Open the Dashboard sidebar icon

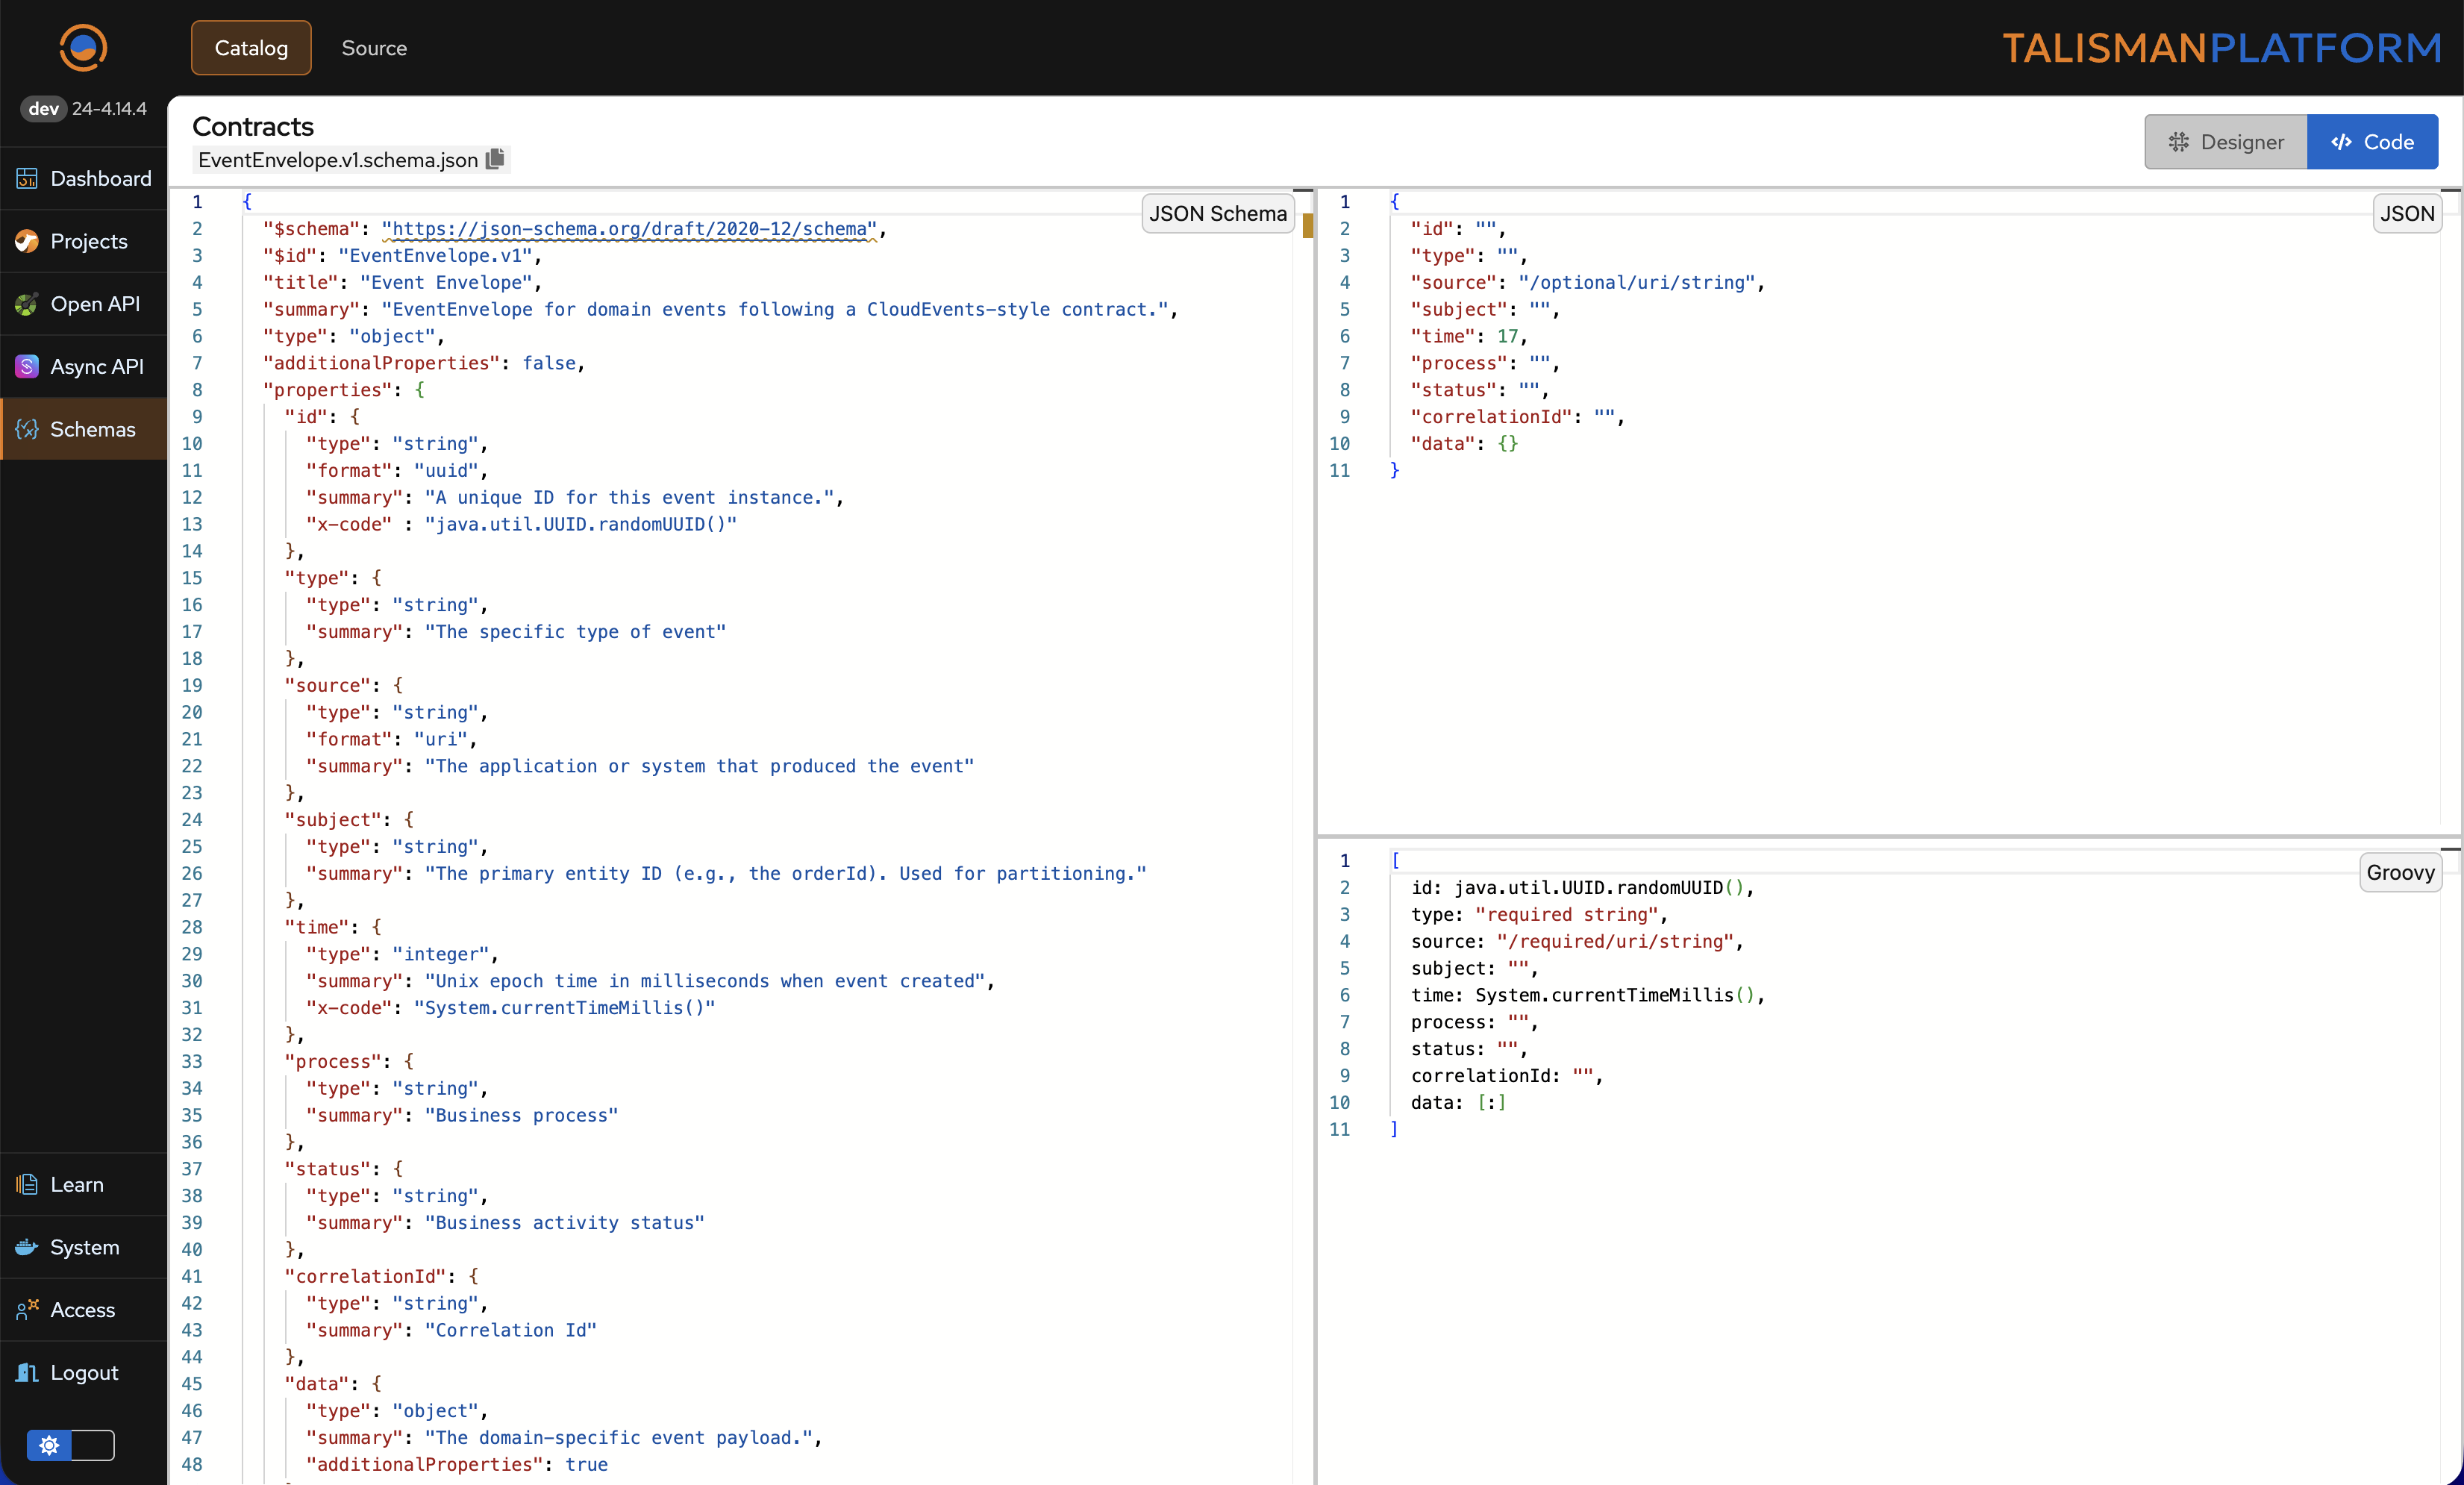(x=27, y=178)
